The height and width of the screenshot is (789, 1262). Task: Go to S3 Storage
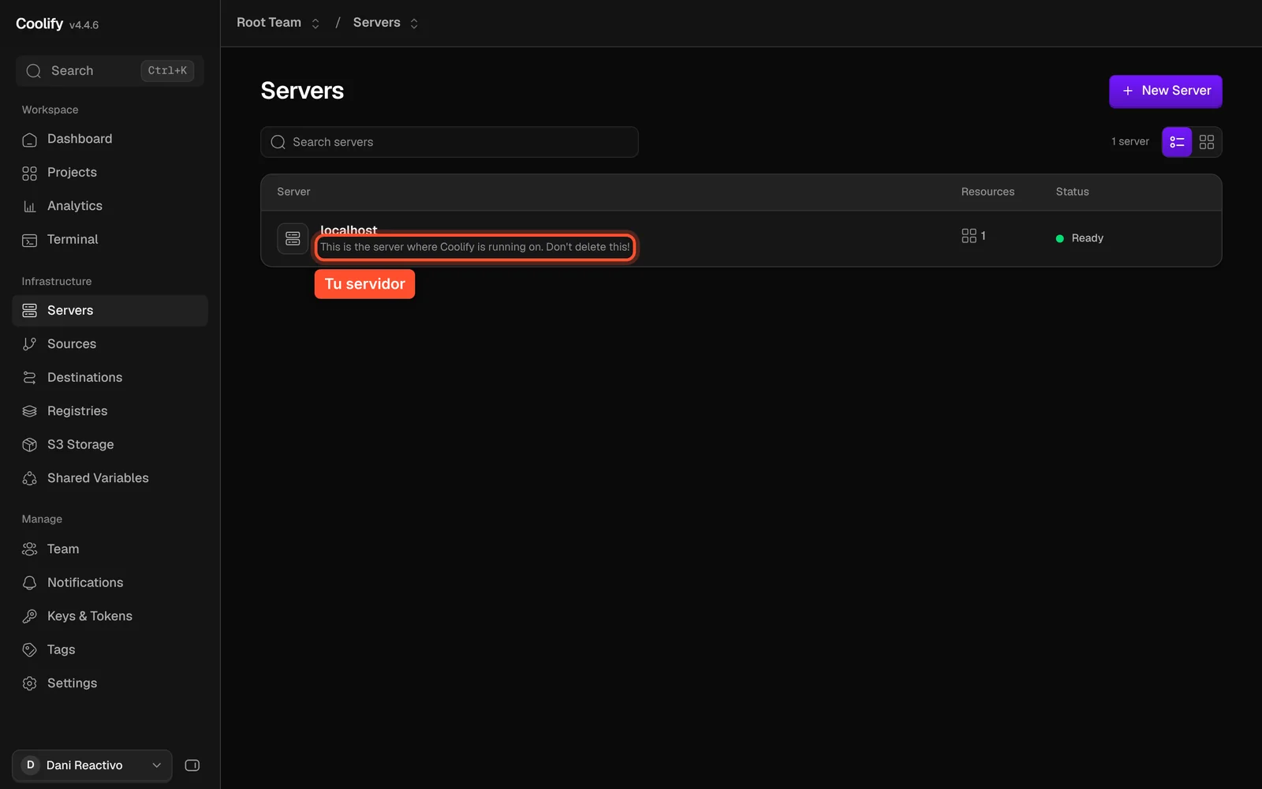coord(110,445)
